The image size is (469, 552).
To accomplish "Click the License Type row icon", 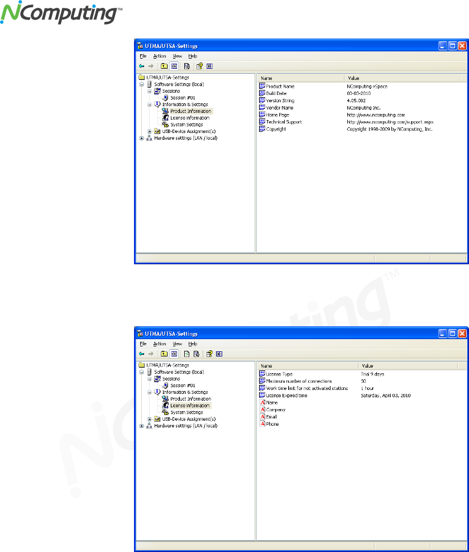I will click(x=262, y=374).
